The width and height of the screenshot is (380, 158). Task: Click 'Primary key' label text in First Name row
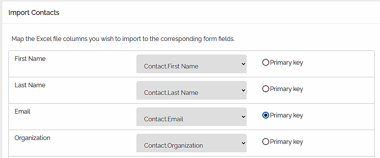286,62
